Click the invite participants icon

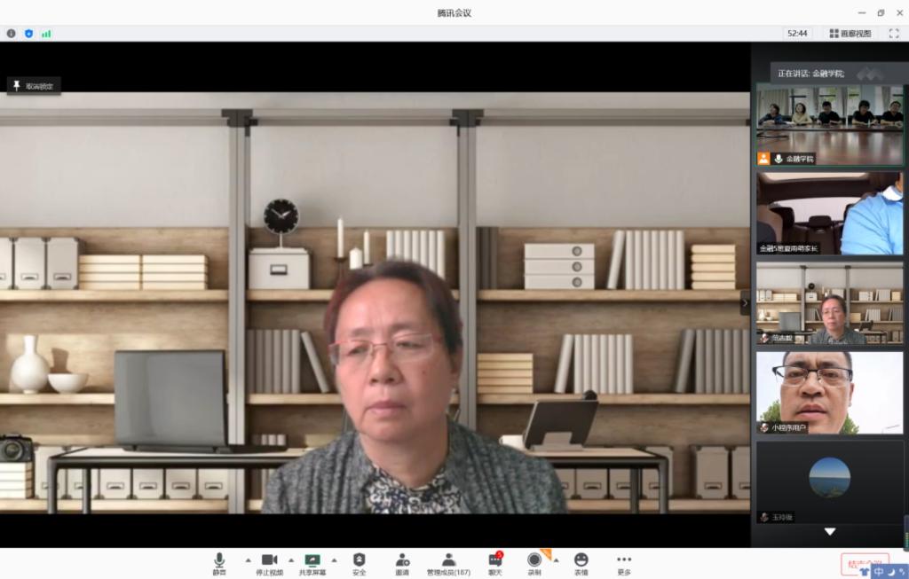[x=402, y=562]
